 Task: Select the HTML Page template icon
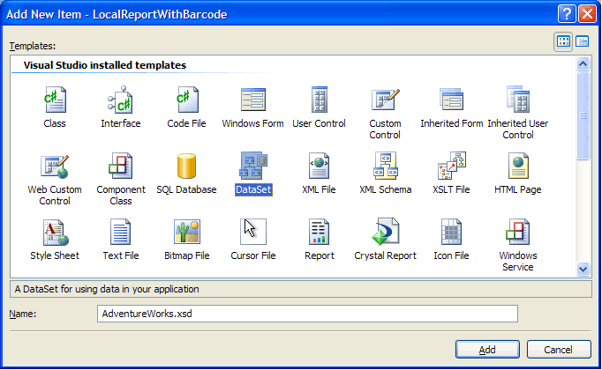(x=518, y=166)
